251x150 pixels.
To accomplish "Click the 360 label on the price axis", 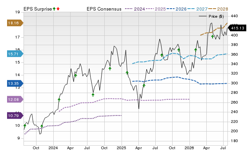I will tap(235, 54).
